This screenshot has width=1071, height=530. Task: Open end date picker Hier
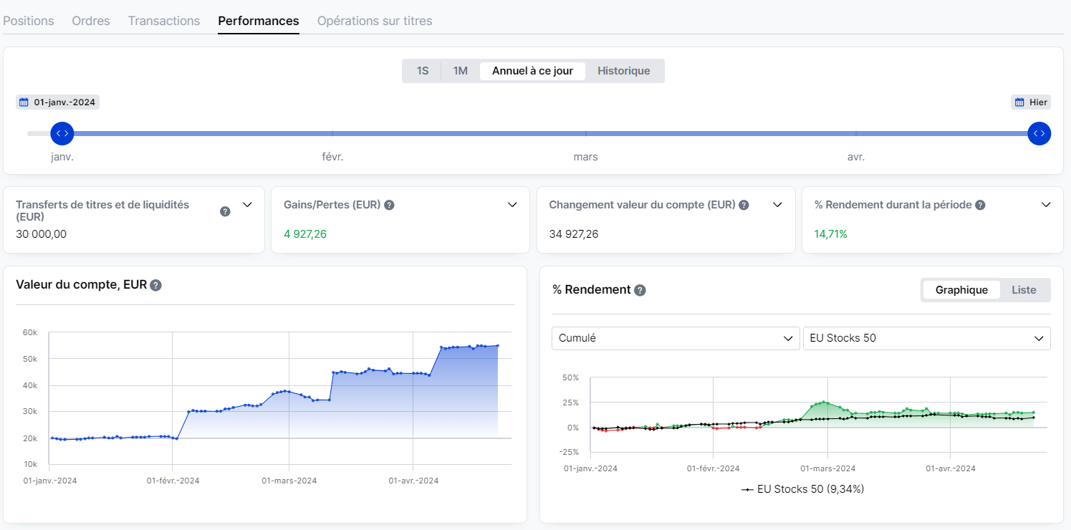1031,102
